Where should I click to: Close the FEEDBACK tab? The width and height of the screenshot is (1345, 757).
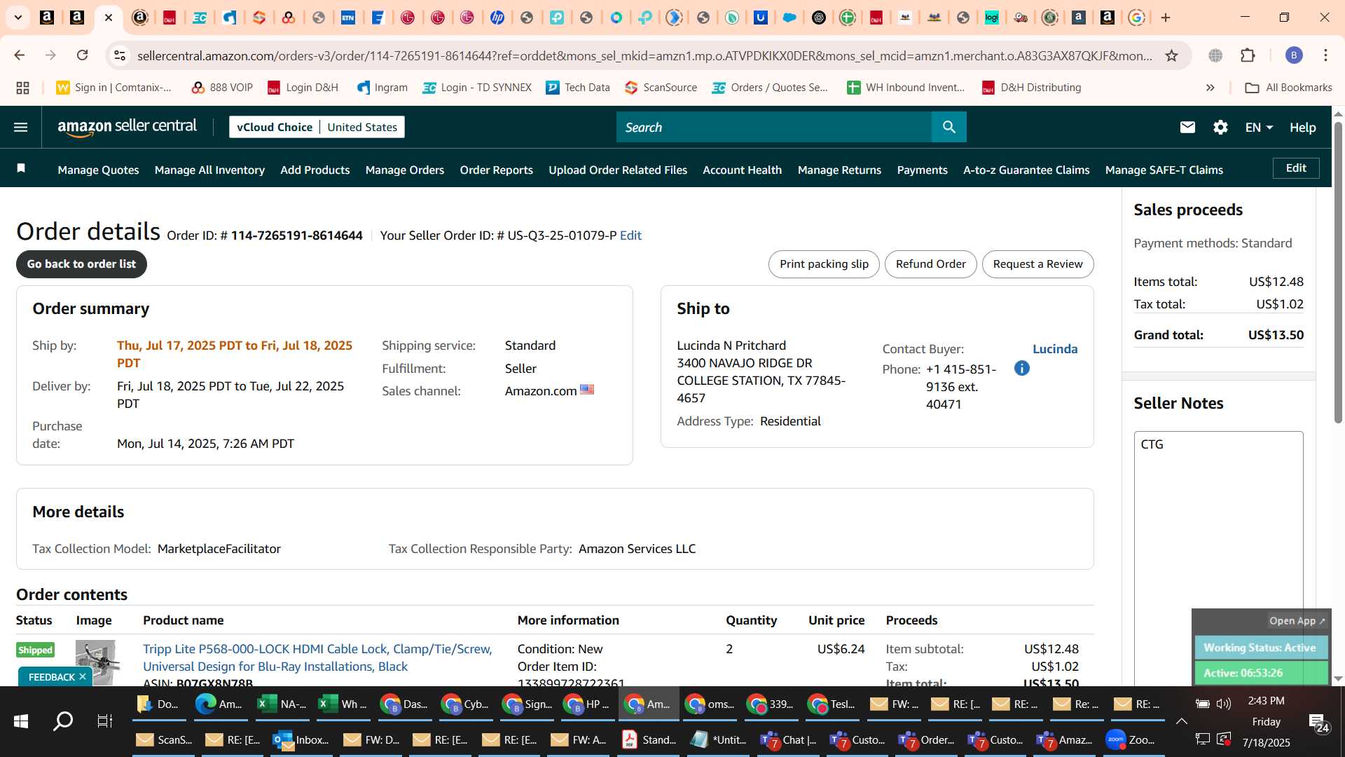tap(82, 676)
